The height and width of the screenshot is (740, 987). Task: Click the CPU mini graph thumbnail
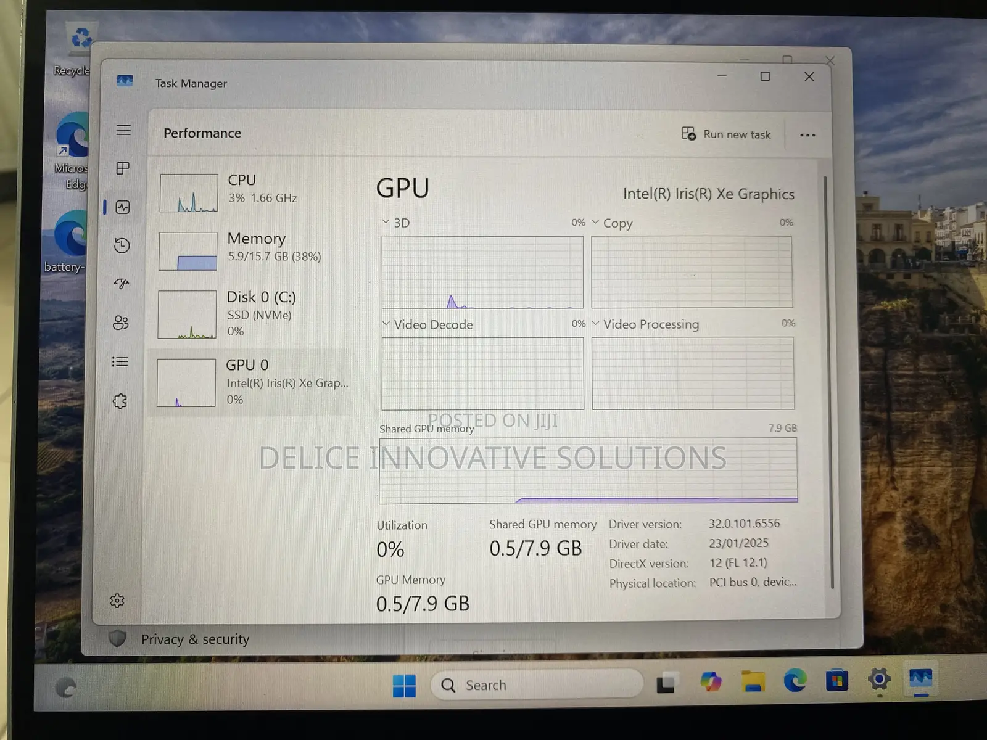click(189, 193)
